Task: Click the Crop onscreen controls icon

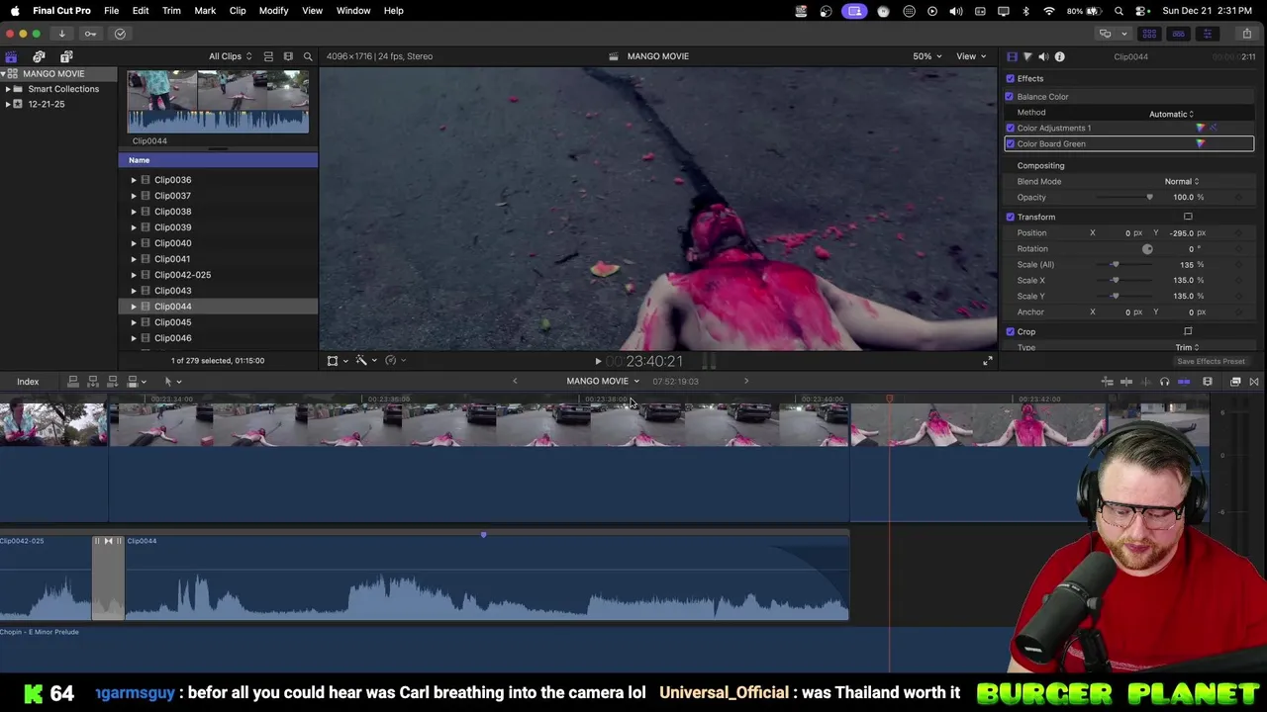Action: point(1188,331)
